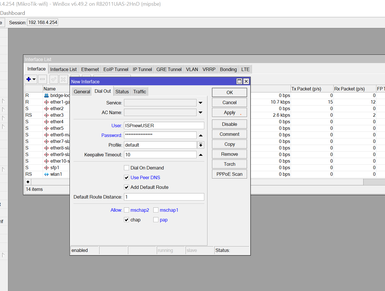Click the Apply button
Viewport: 385px width, 291px height.
click(x=229, y=112)
